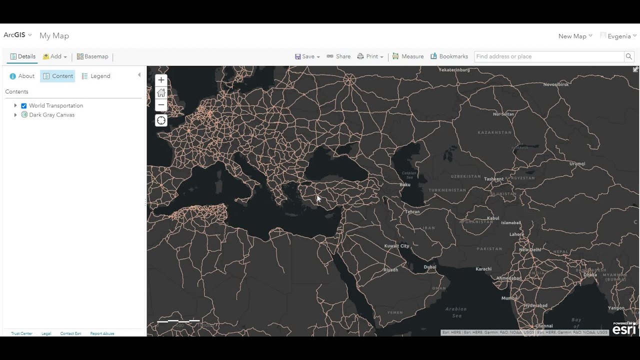The height and width of the screenshot is (360, 640).
Task: Click the search magnifier icon
Action: coord(629,56)
